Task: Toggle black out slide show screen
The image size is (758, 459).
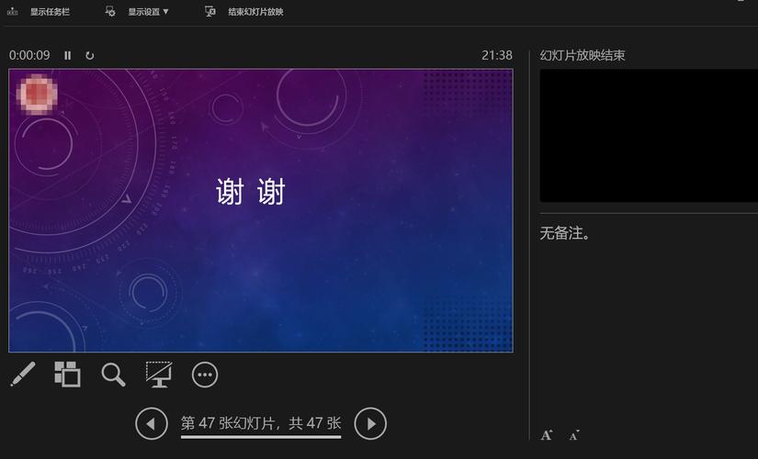Action: [x=159, y=375]
